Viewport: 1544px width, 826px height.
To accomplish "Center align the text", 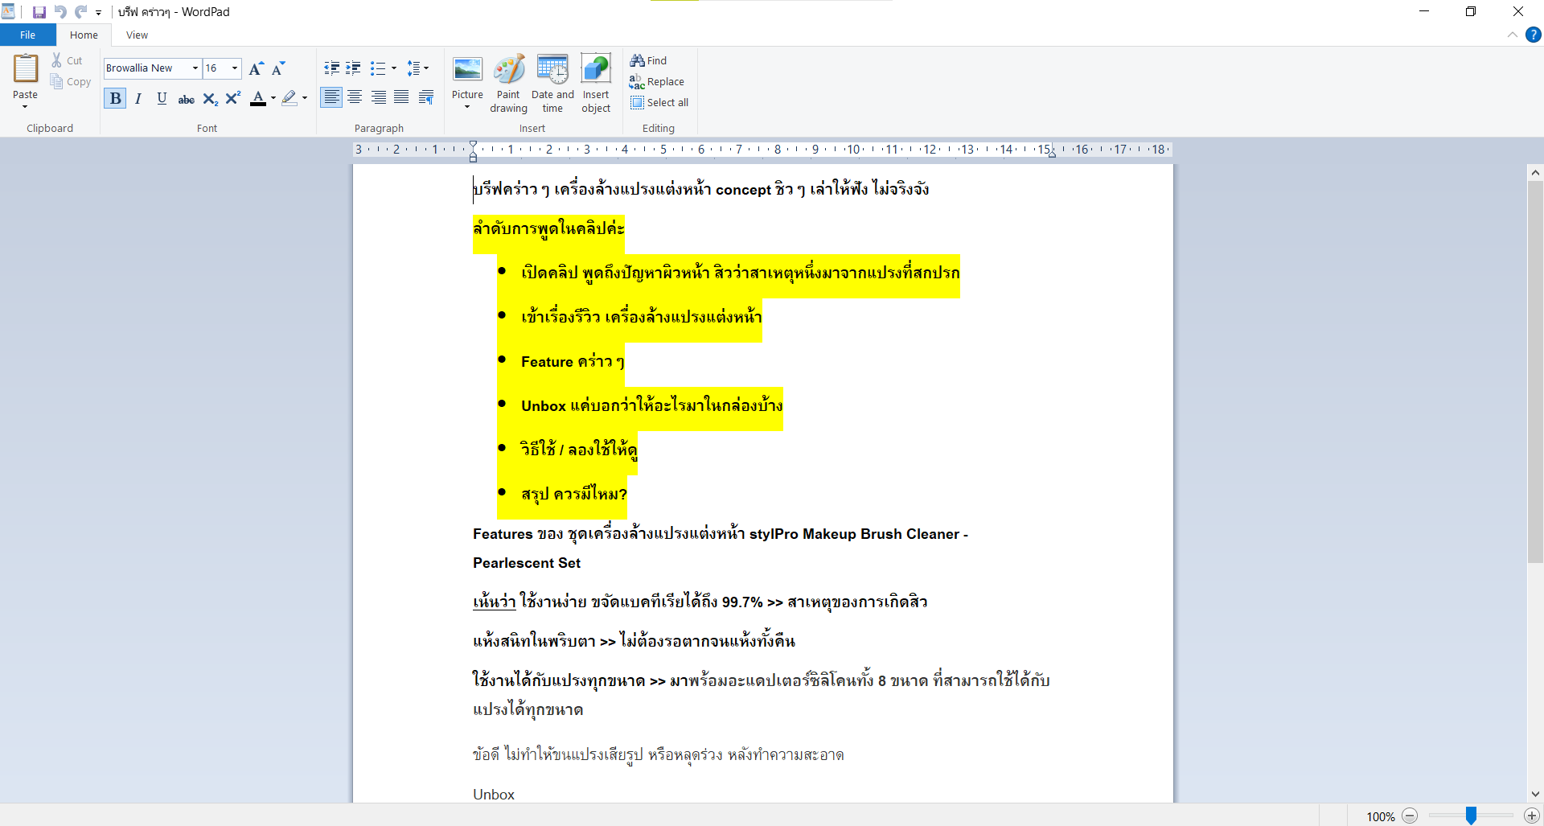I will tap(355, 98).
